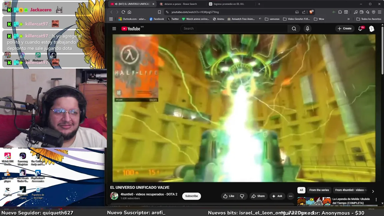Show more bookmarks with the chevron
This screenshot has height=216, width=384.
348,19
